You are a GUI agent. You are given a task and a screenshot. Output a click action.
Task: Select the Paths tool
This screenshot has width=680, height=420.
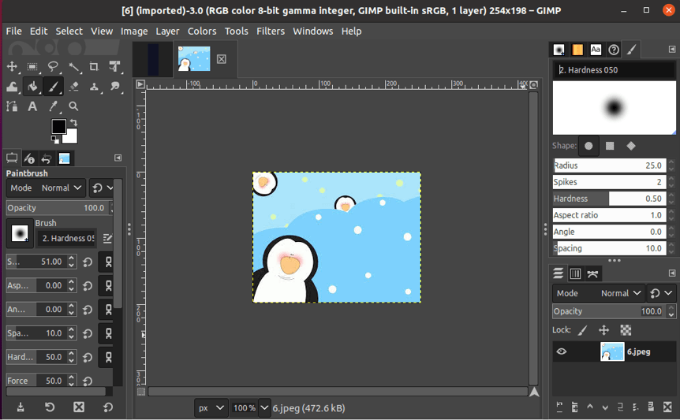(x=12, y=106)
